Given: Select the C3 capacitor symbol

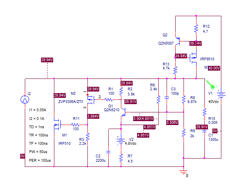Looking at the screenshot, I should [167, 97].
